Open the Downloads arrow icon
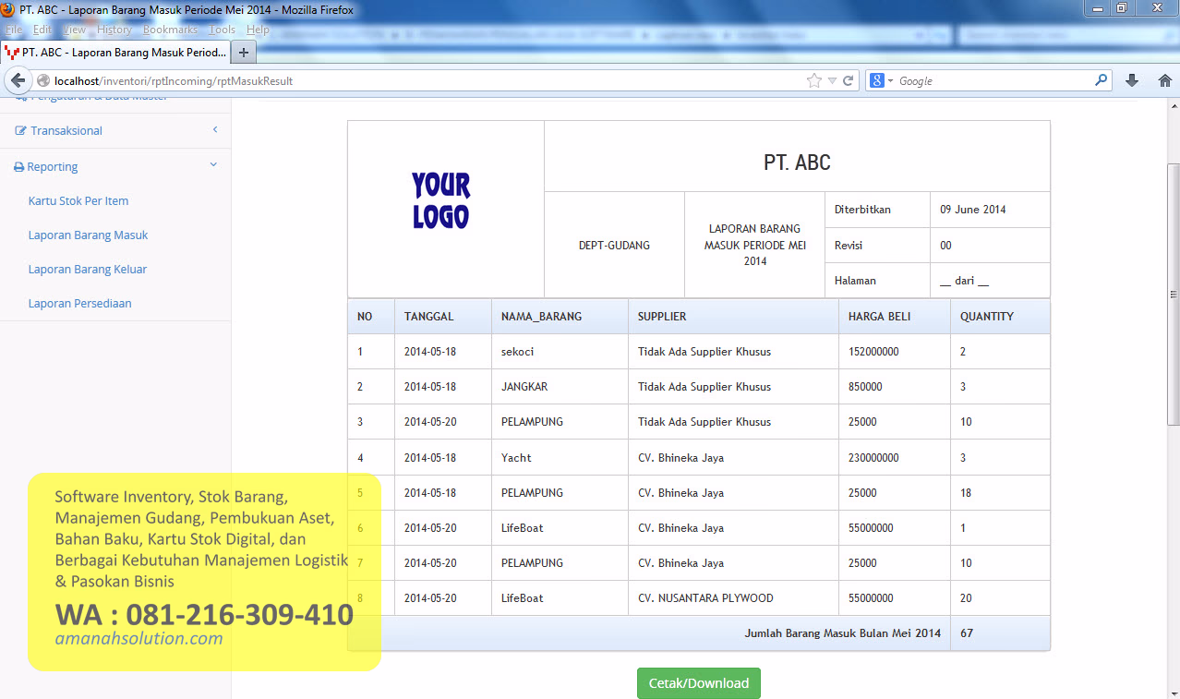The height and width of the screenshot is (699, 1180). click(x=1132, y=81)
